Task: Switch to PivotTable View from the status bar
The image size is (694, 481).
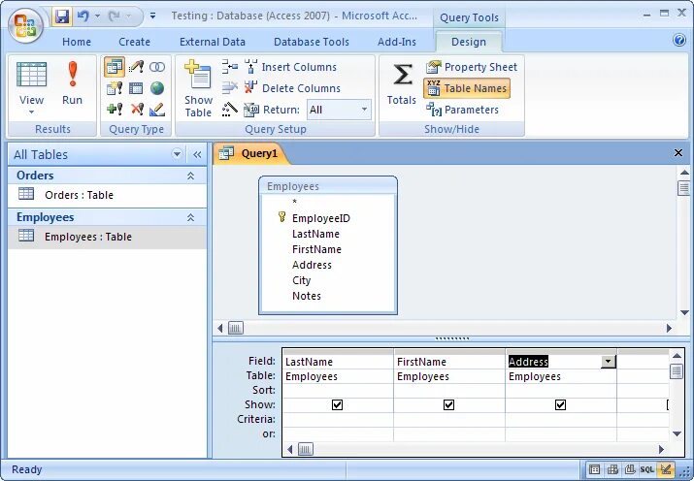Action: (612, 469)
